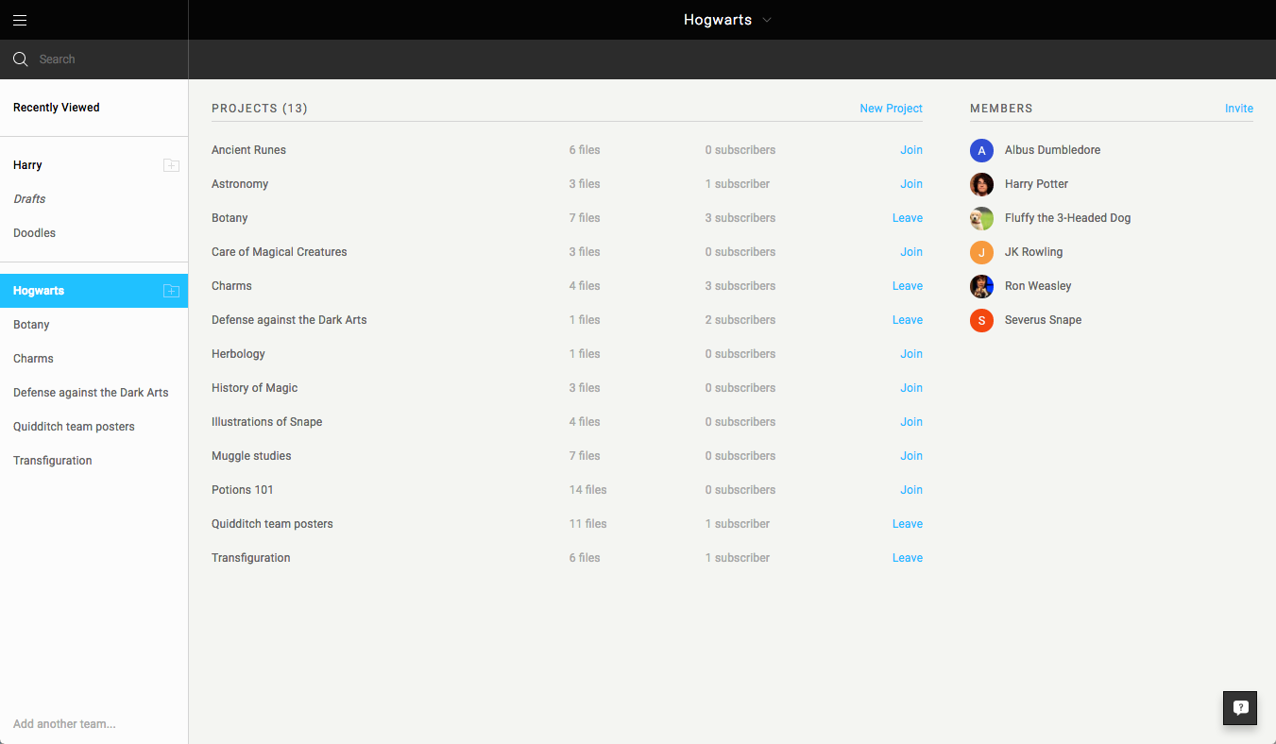The width and height of the screenshot is (1276, 744).
Task: Join Care of Magical Creatures project
Action: click(x=911, y=252)
